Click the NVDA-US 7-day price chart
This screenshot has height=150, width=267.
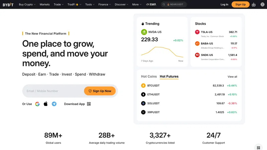point(162,52)
